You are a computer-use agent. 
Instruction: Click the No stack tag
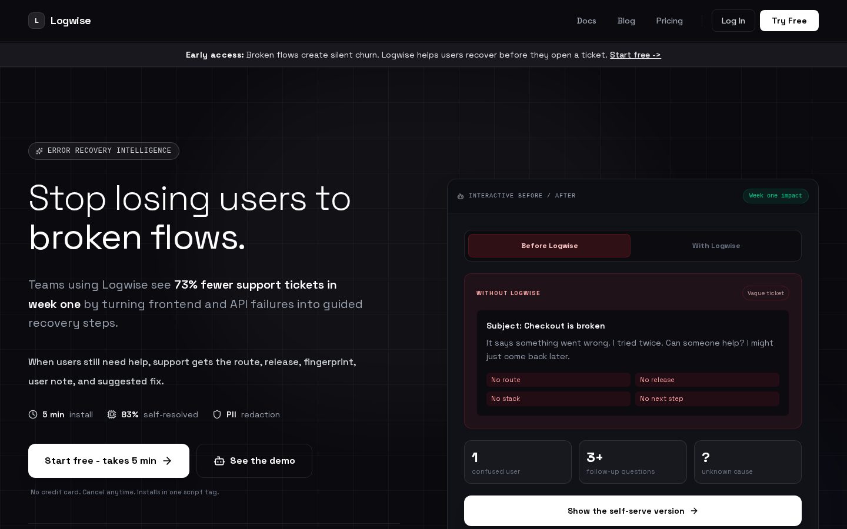(558, 399)
